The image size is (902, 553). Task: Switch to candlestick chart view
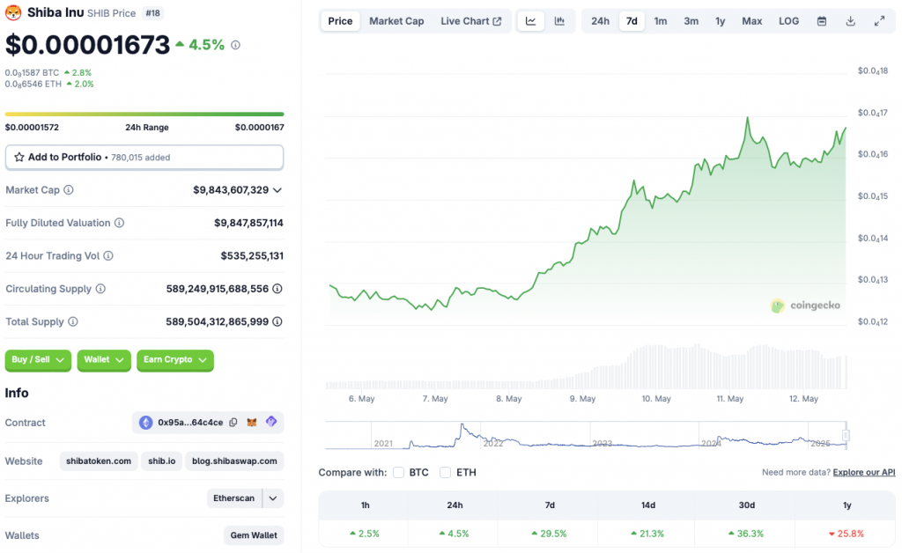coord(559,21)
